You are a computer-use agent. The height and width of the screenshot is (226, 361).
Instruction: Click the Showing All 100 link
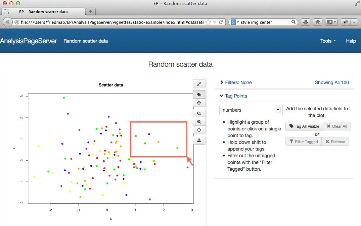pos(331,82)
